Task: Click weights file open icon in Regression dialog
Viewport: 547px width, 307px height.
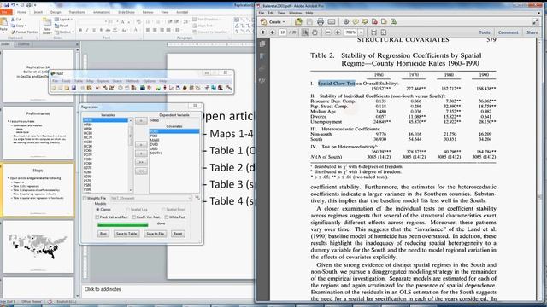Action: click(x=197, y=198)
